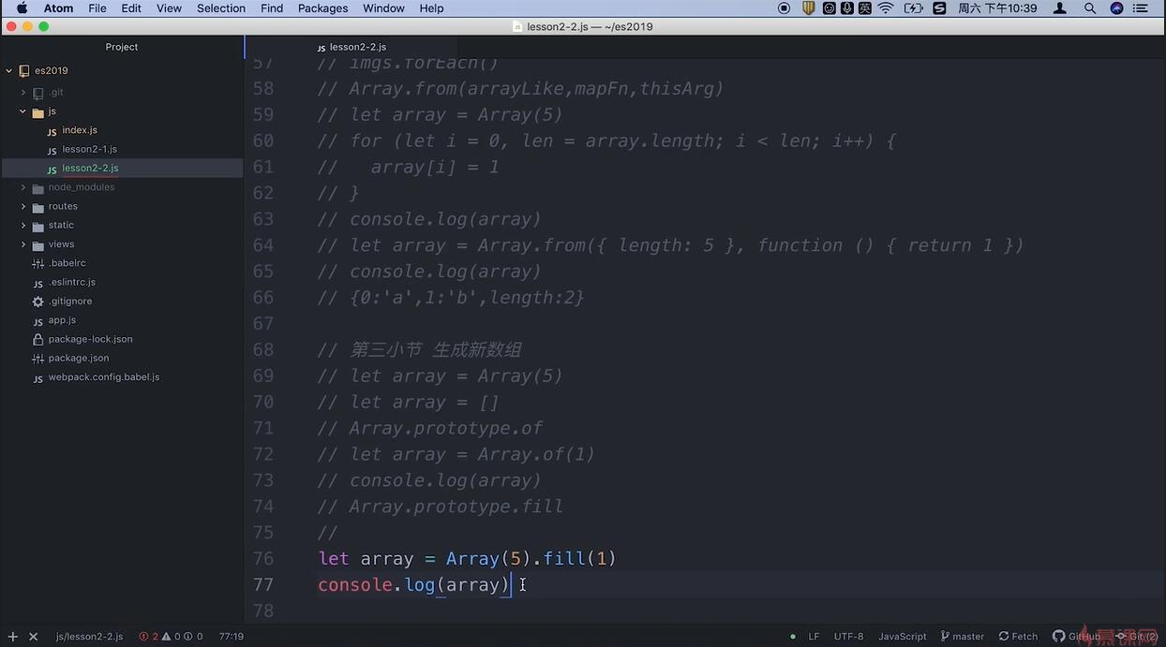Select lesson2-2.js in the tree

point(90,169)
